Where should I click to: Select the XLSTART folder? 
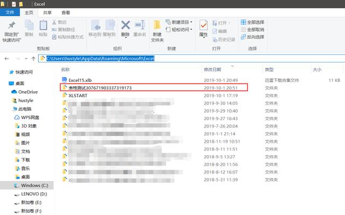pyautogui.click(x=78, y=95)
